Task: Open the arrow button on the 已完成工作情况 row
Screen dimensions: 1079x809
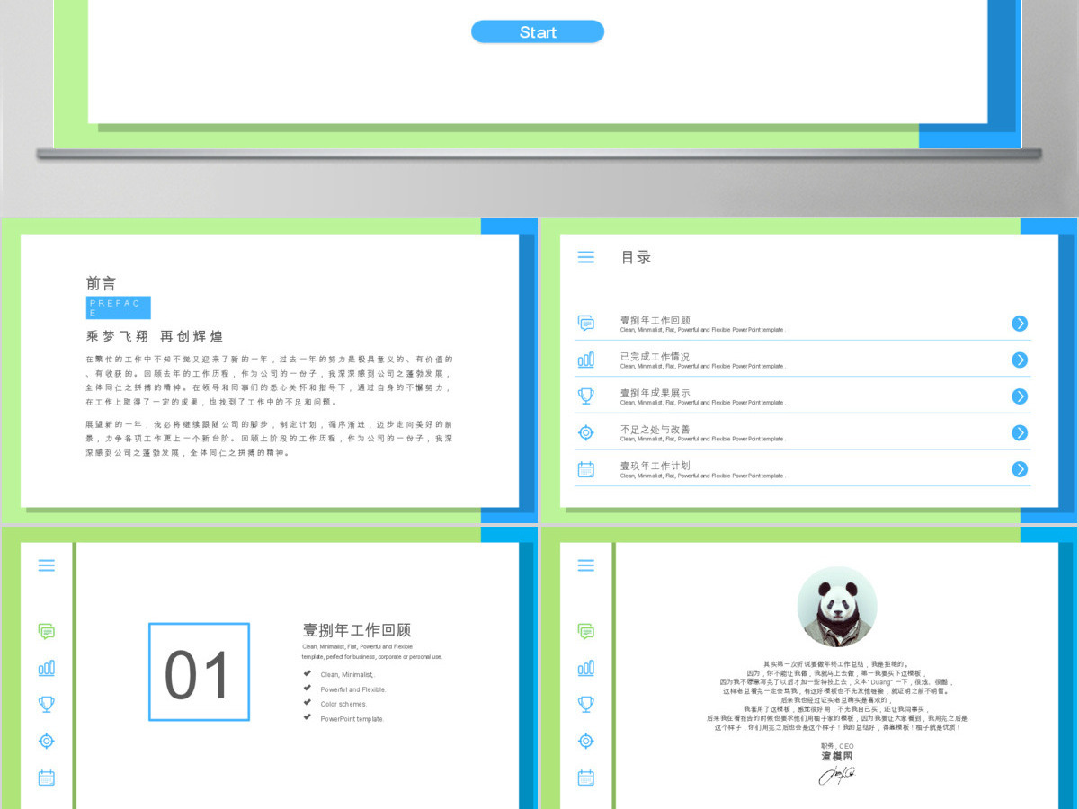Action: point(1020,360)
